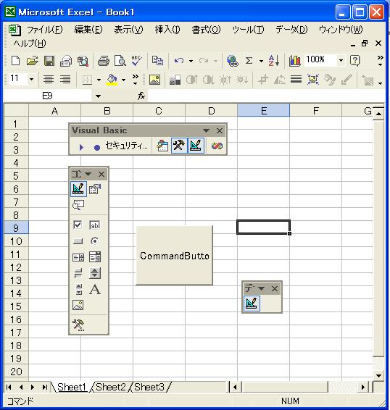Select the Toggle Button control in toolbox

point(78,273)
